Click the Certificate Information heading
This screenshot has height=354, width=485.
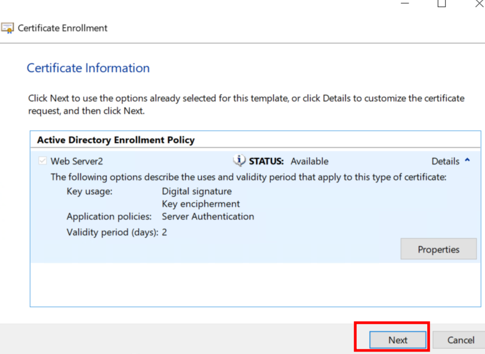[88, 68]
